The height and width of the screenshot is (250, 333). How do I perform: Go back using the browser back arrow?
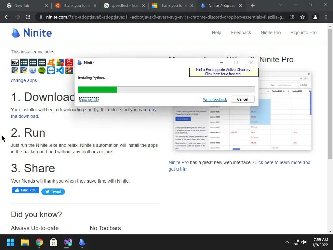click(x=7, y=17)
